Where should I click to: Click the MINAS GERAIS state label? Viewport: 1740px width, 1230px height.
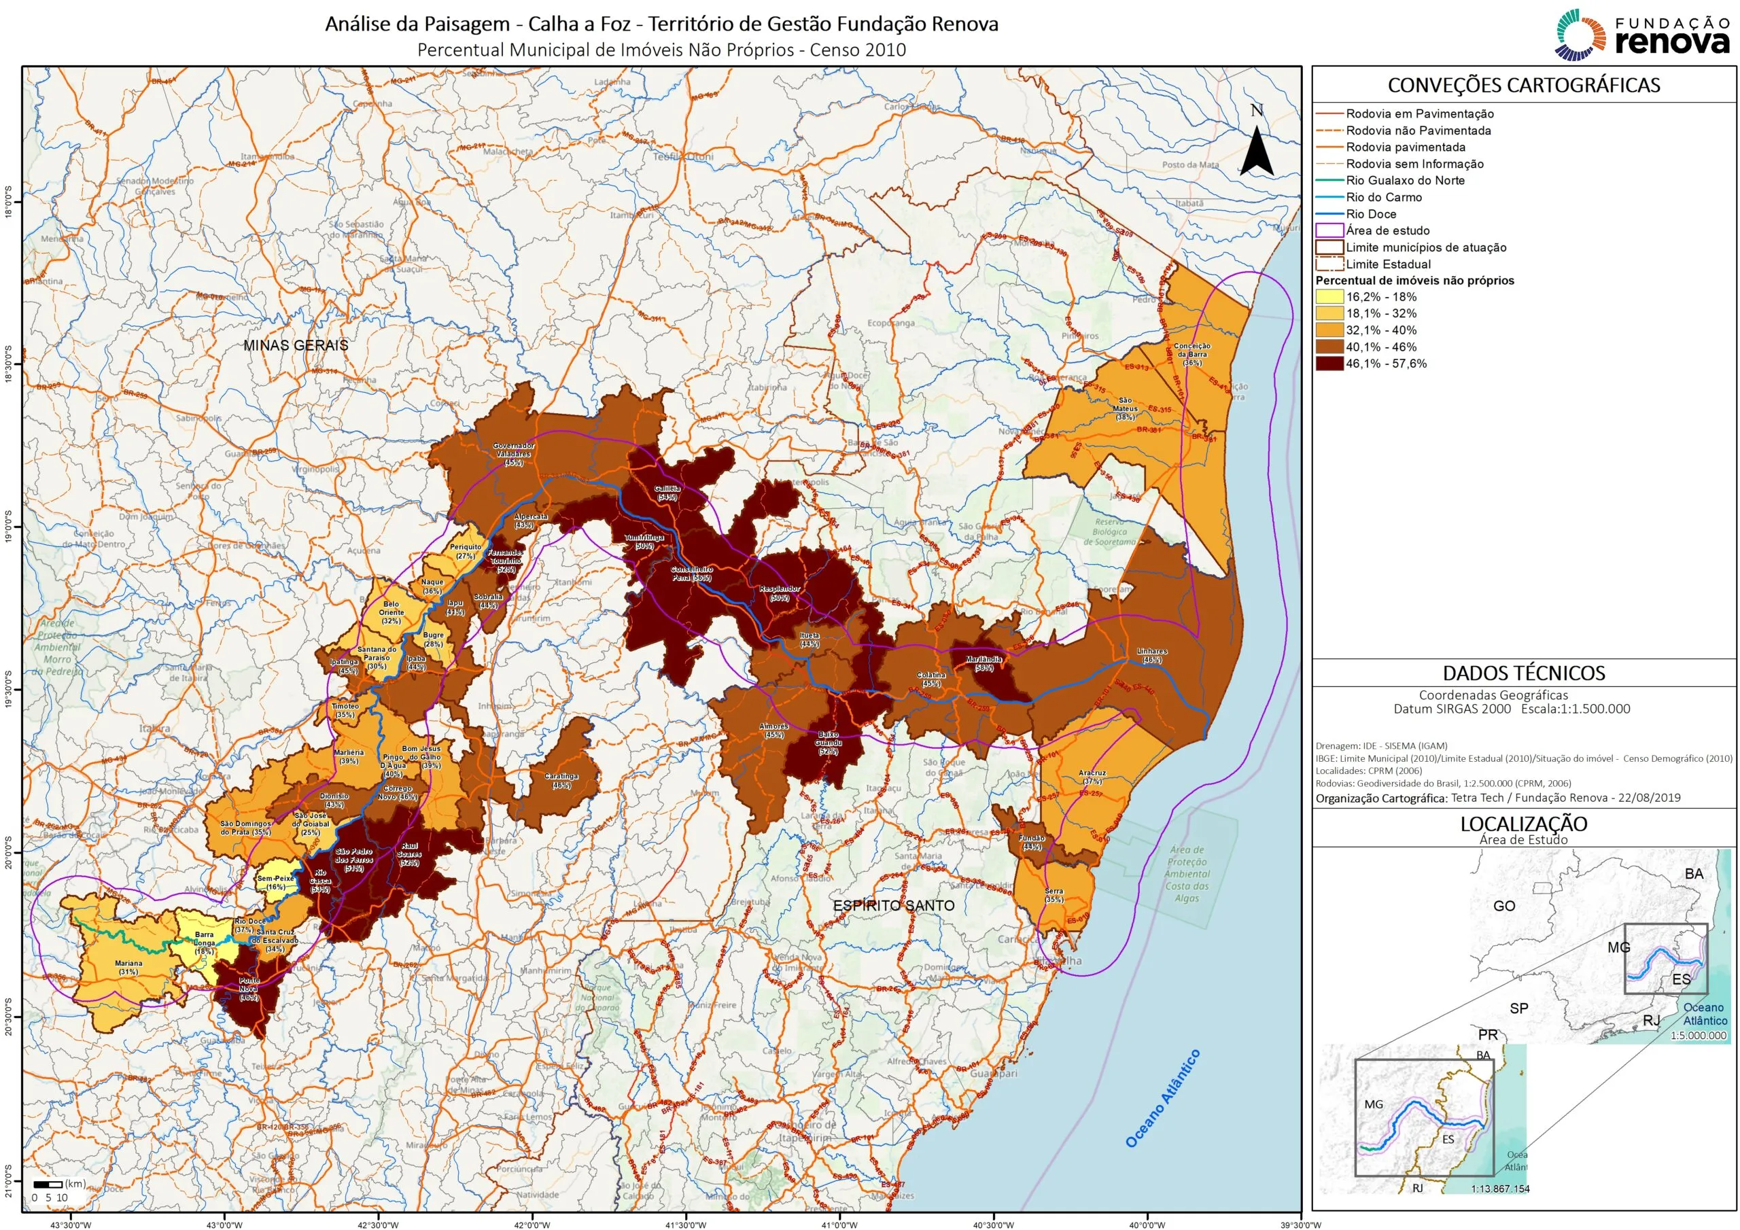pyautogui.click(x=296, y=345)
